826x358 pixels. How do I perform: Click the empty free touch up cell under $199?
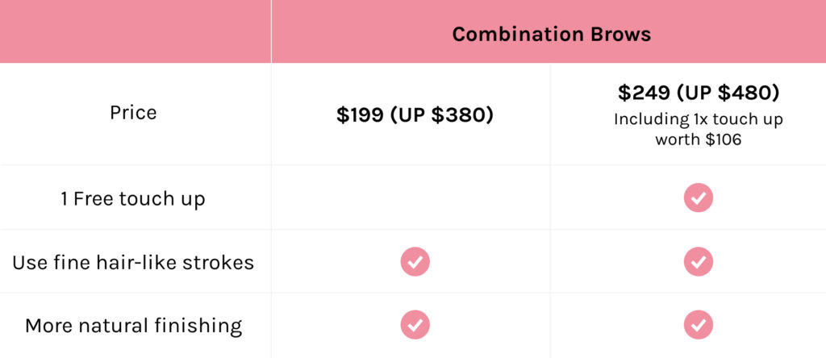tap(411, 198)
